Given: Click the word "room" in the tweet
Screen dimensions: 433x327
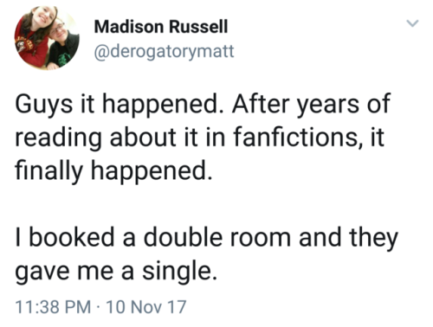Looking at the screenshot, I should [260, 240].
